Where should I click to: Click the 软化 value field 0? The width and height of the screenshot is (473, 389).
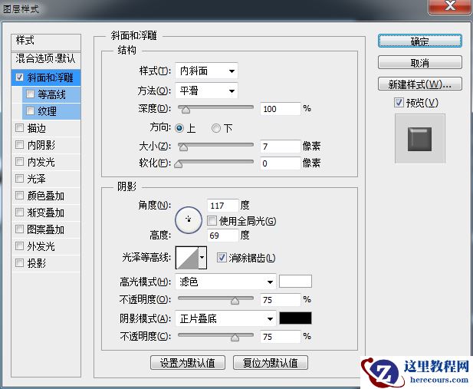(281, 163)
